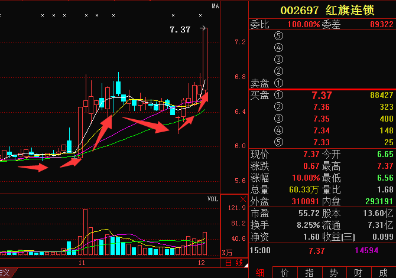
Task: Select buy order level ① at 7.37
Action: tap(322, 95)
